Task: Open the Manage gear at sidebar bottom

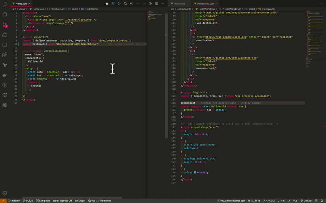Action: 5,193
